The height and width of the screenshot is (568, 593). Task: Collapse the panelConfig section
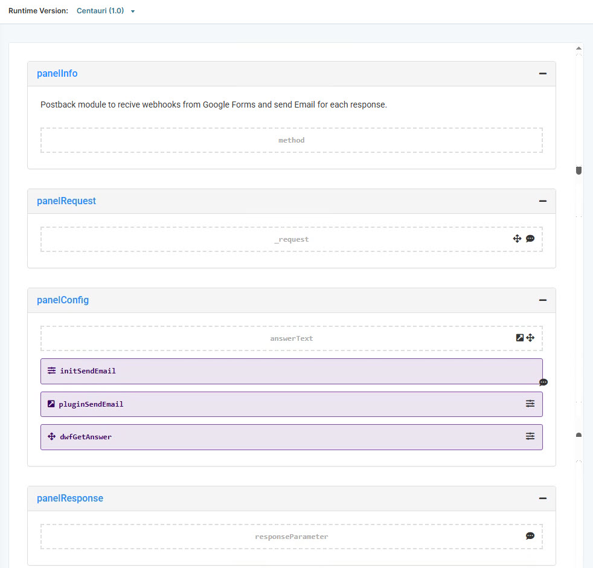click(543, 300)
